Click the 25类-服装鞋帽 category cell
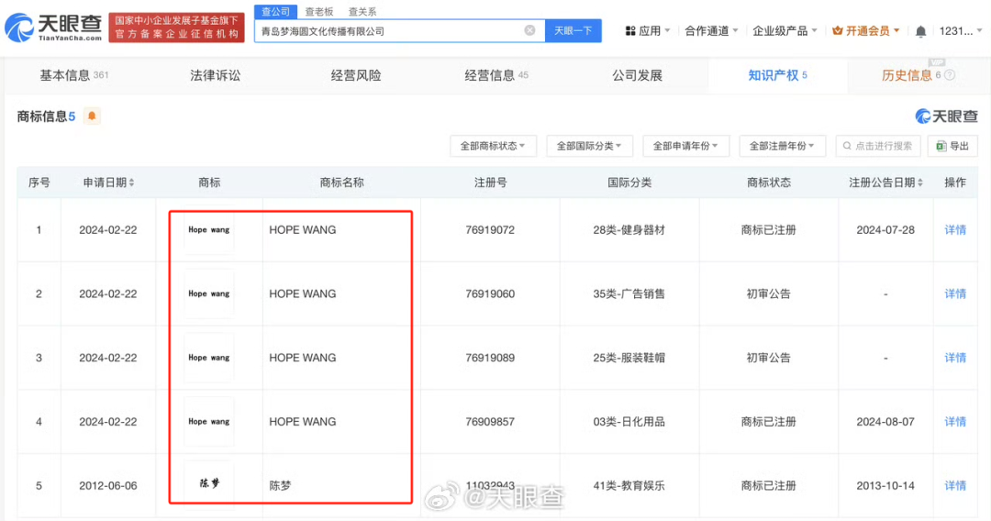This screenshot has width=991, height=521. (629, 358)
